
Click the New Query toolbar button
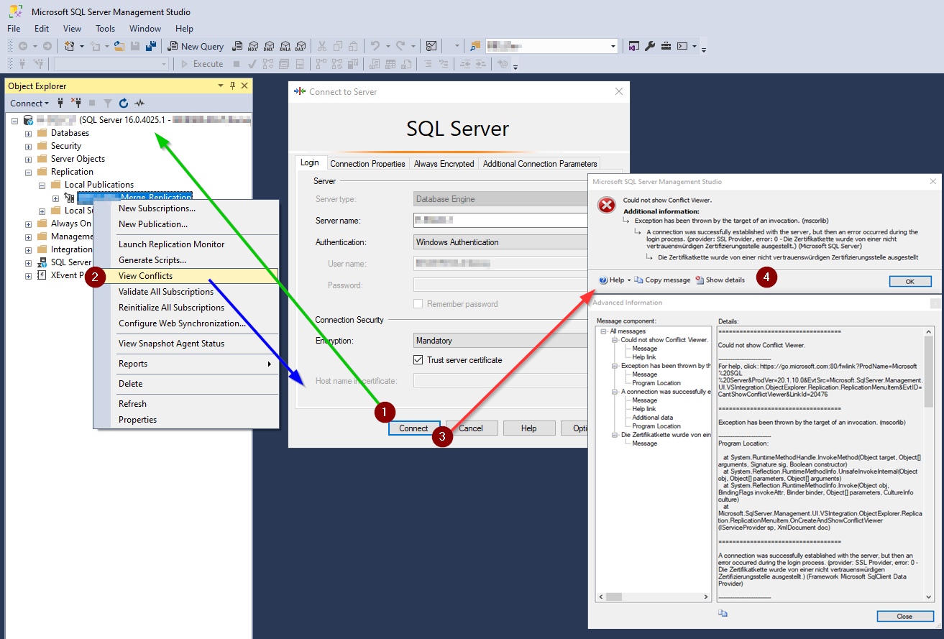[196, 46]
